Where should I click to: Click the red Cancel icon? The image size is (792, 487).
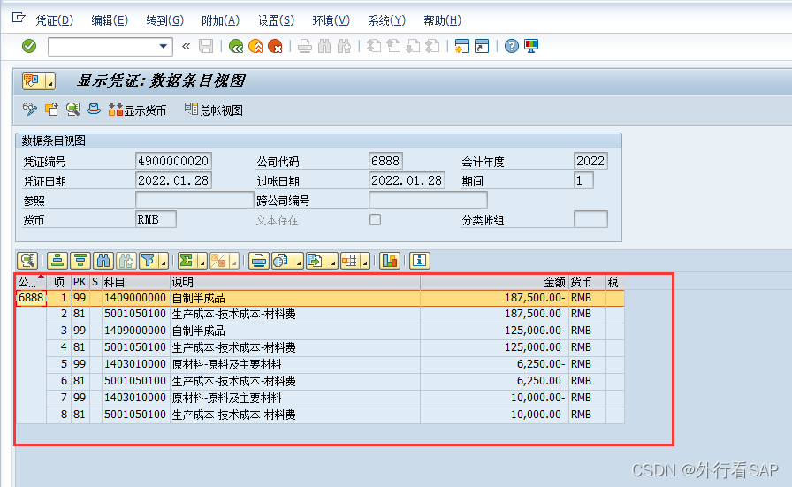click(275, 47)
